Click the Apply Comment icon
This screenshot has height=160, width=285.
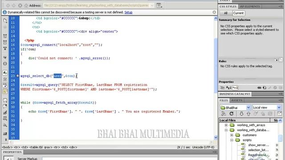pyautogui.click(x=5, y=100)
